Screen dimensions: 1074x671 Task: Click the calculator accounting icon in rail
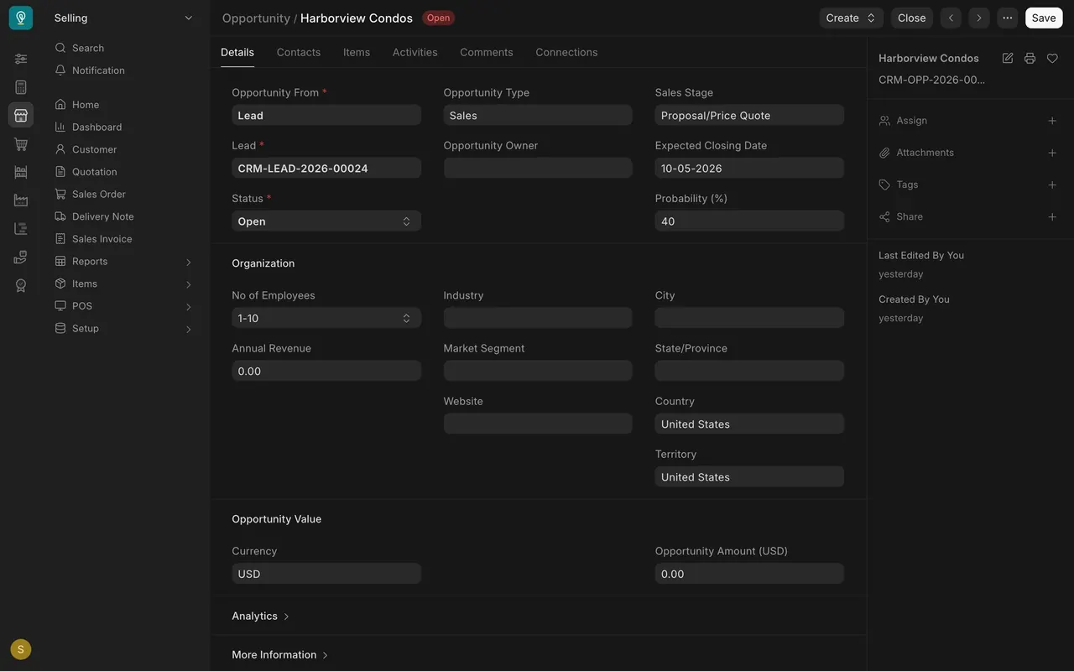21,87
